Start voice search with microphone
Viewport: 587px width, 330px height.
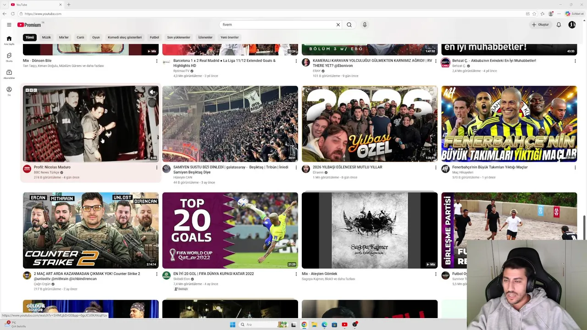coord(365,25)
